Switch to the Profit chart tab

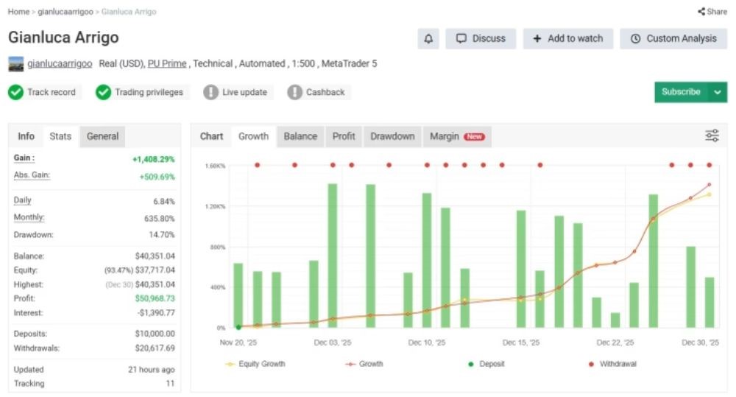pyautogui.click(x=344, y=136)
